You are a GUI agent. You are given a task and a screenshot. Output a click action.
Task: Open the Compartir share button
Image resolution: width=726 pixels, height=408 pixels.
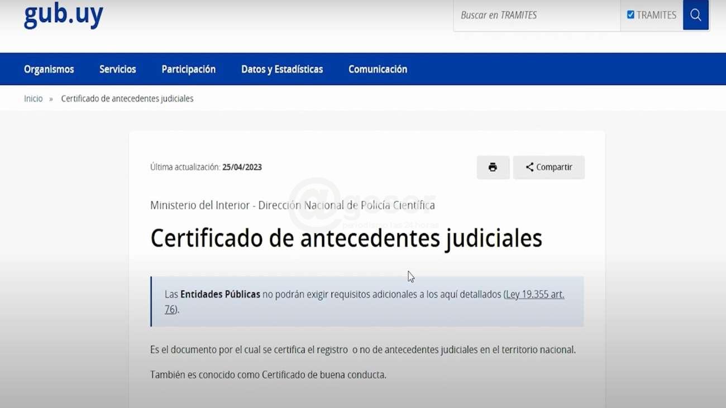coord(548,167)
